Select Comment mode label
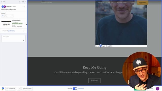The height and width of the screenshot is (91, 162). (x=81, y=89)
